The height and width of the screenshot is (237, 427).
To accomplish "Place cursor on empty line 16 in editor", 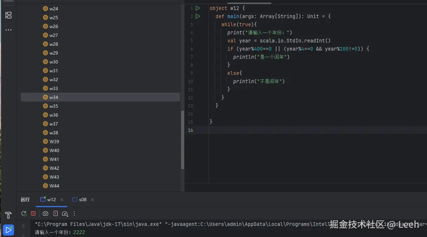I will point(318,130).
